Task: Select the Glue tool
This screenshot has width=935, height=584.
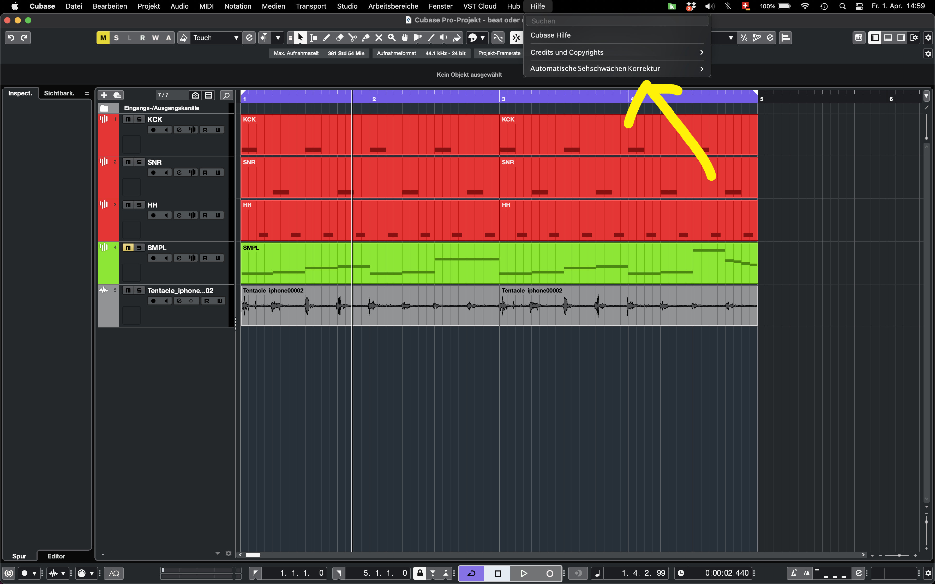Action: tap(365, 38)
